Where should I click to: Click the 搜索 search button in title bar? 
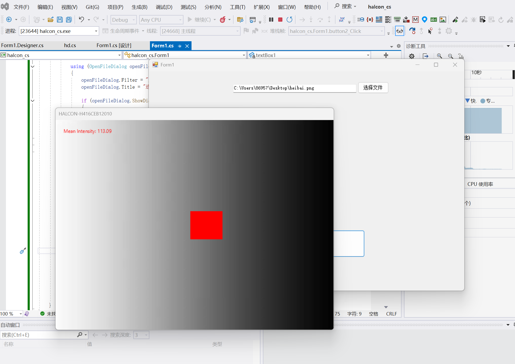(346, 6)
